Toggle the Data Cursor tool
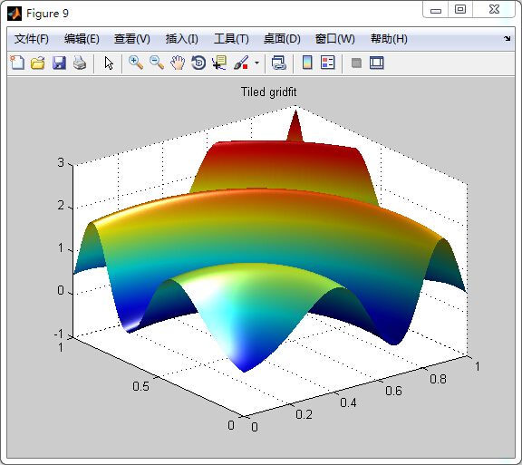 coord(219,63)
